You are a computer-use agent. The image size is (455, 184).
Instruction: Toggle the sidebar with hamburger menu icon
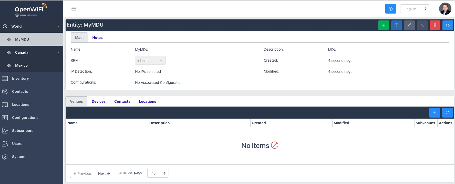tap(74, 9)
